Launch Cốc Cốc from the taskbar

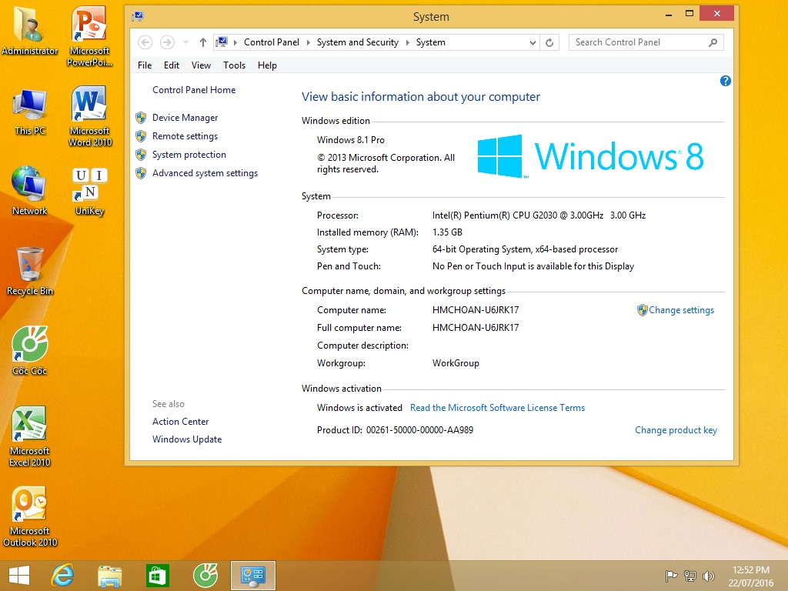205,576
